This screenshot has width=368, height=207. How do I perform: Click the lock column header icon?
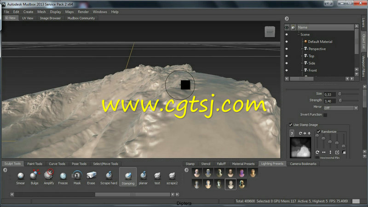coord(293,28)
